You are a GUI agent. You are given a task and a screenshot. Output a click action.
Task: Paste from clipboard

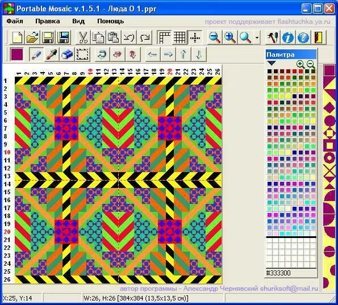pos(114,37)
